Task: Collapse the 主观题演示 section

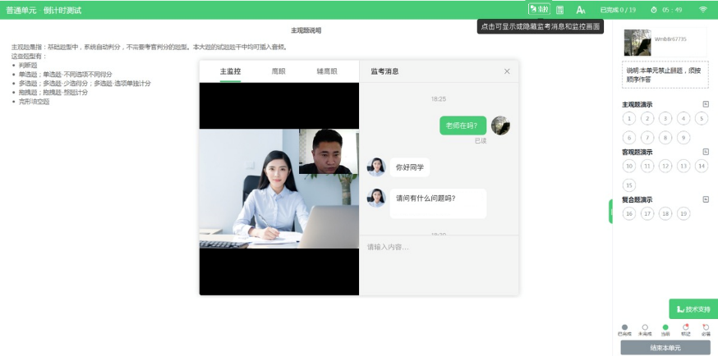Action: pos(706,104)
